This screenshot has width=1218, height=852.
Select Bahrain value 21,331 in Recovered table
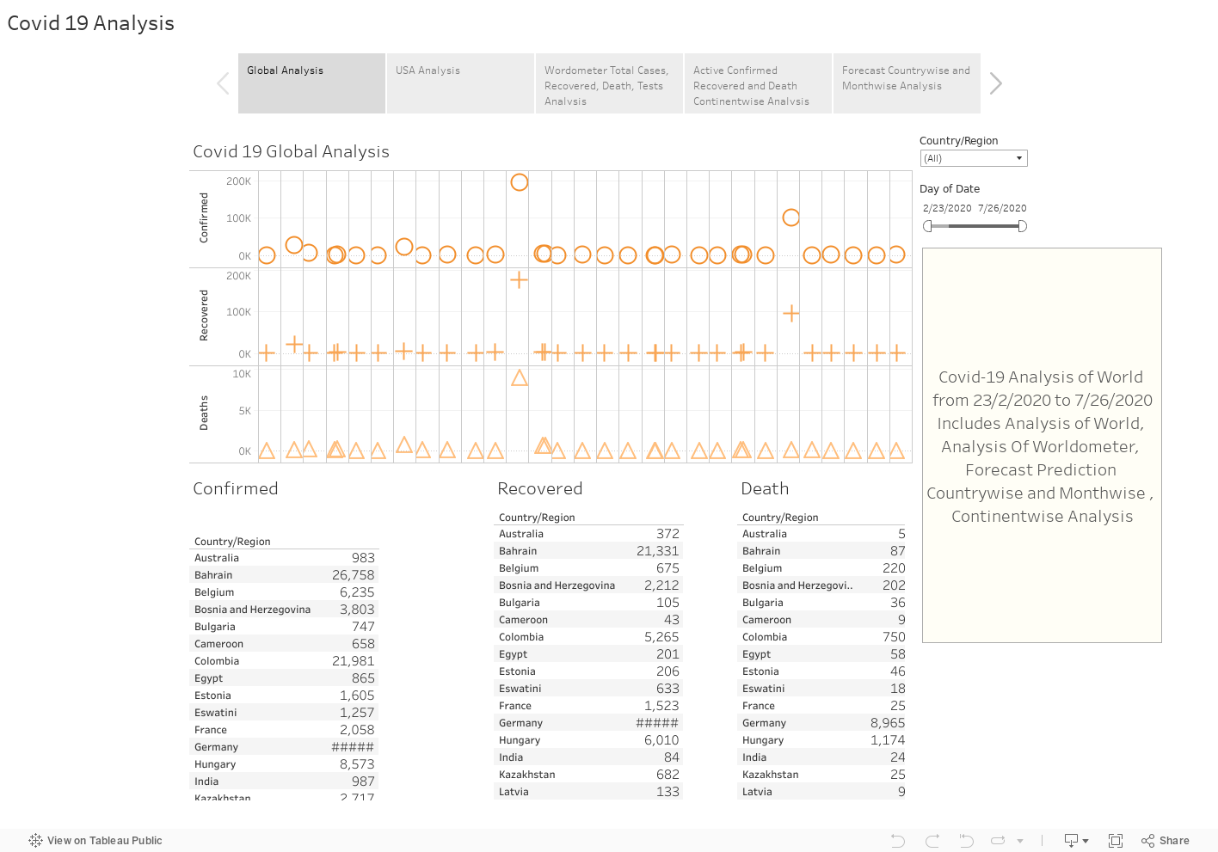(657, 551)
